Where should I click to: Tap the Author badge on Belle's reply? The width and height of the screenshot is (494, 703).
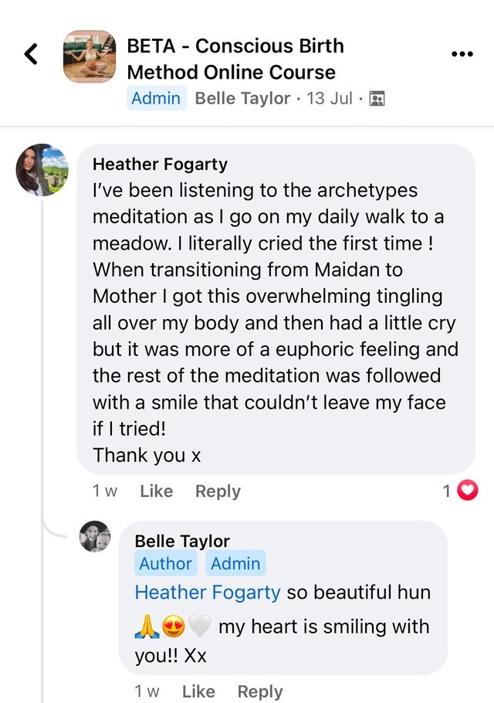[166, 564]
